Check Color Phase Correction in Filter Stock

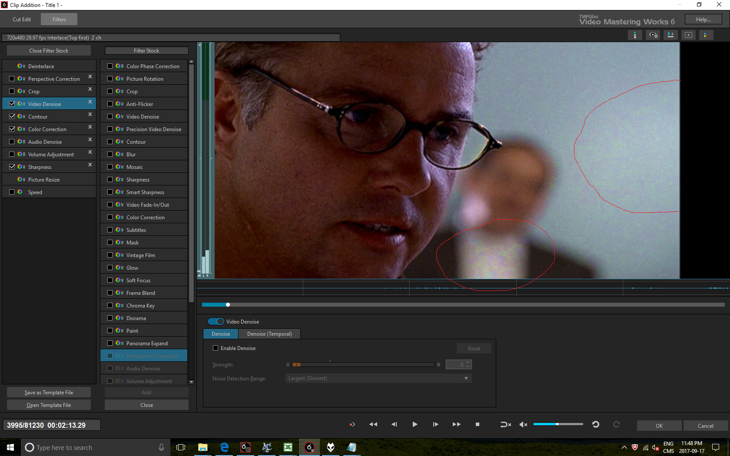[110, 66]
